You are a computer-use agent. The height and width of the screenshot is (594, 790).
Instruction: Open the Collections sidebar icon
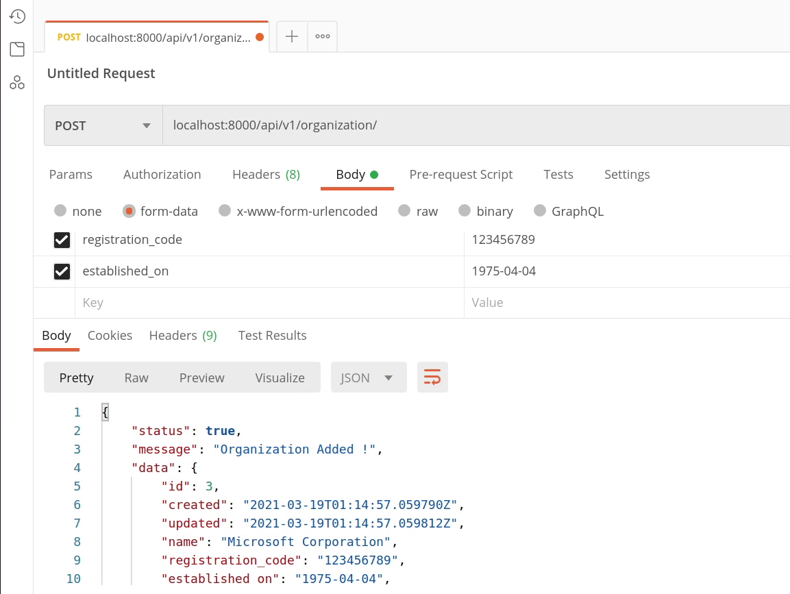coord(17,49)
